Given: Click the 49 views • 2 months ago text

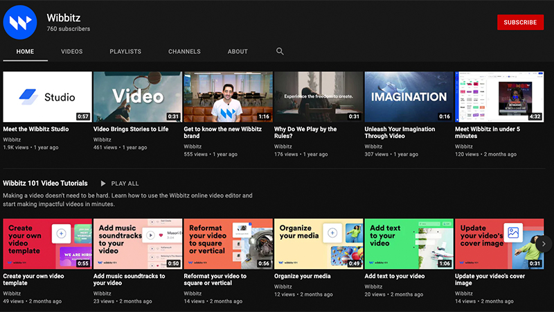Looking at the screenshot, I should pyautogui.click(x=32, y=302).
